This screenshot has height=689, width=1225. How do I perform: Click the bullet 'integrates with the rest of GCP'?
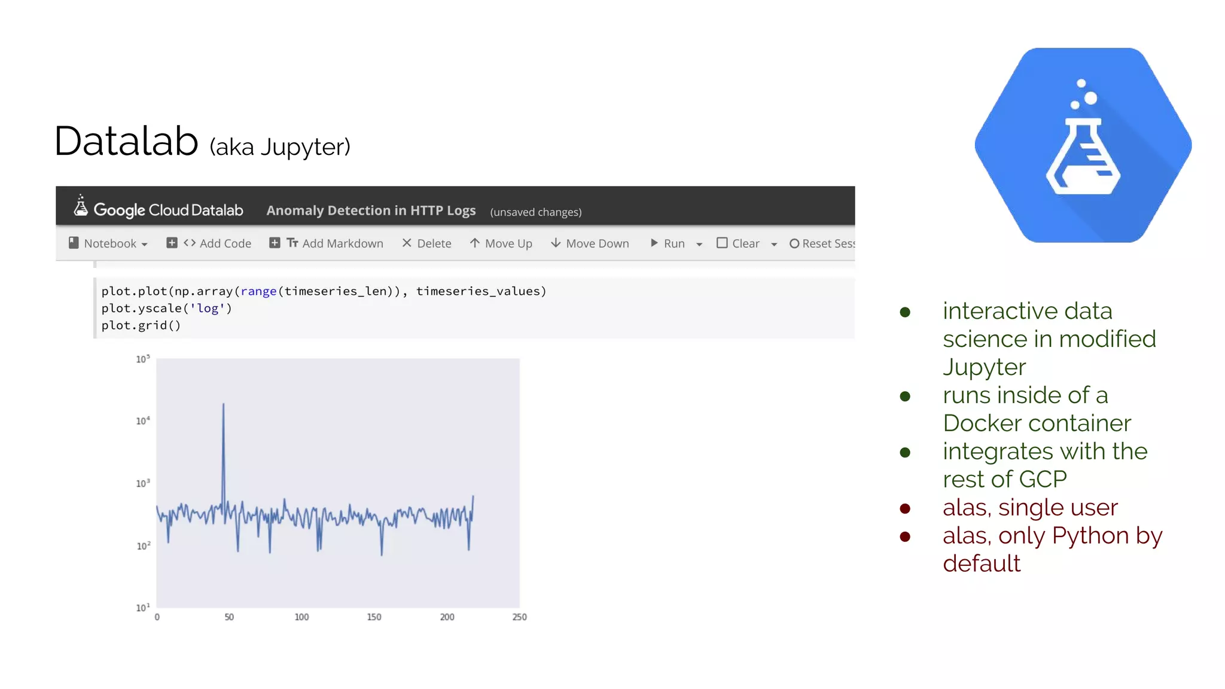(x=1045, y=465)
